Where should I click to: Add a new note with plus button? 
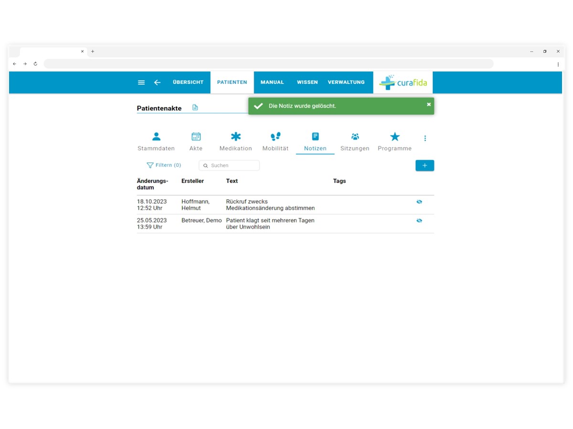click(x=425, y=165)
